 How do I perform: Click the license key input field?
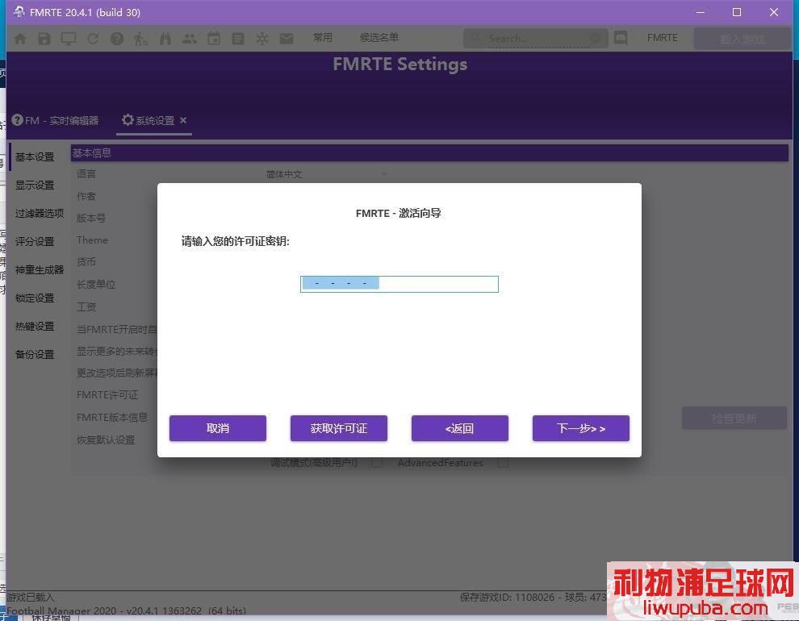tap(399, 284)
